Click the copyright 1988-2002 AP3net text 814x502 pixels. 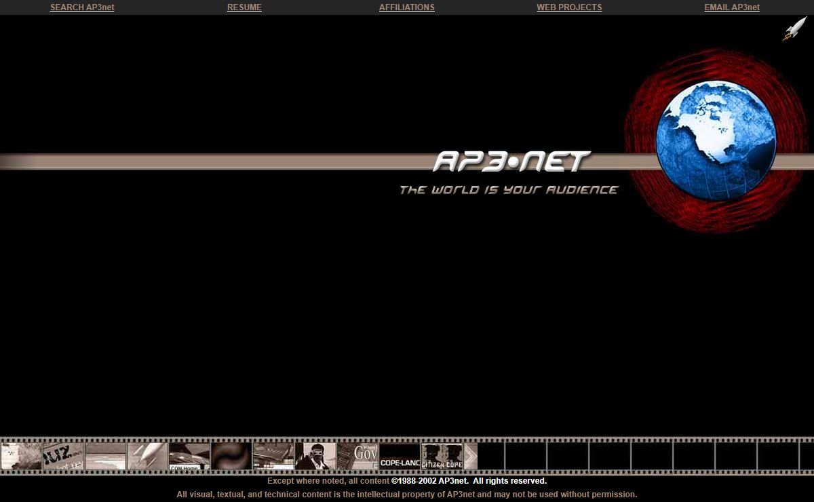468,481
